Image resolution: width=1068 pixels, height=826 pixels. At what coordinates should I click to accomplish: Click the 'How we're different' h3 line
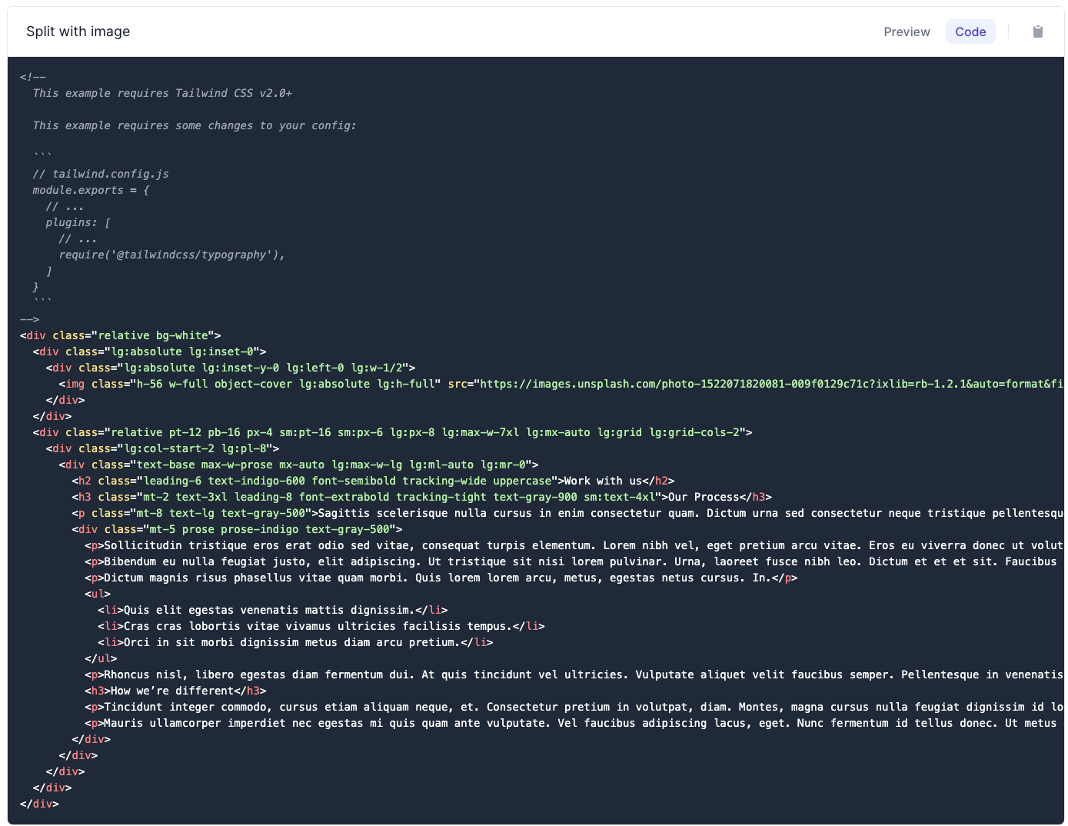pos(173,690)
